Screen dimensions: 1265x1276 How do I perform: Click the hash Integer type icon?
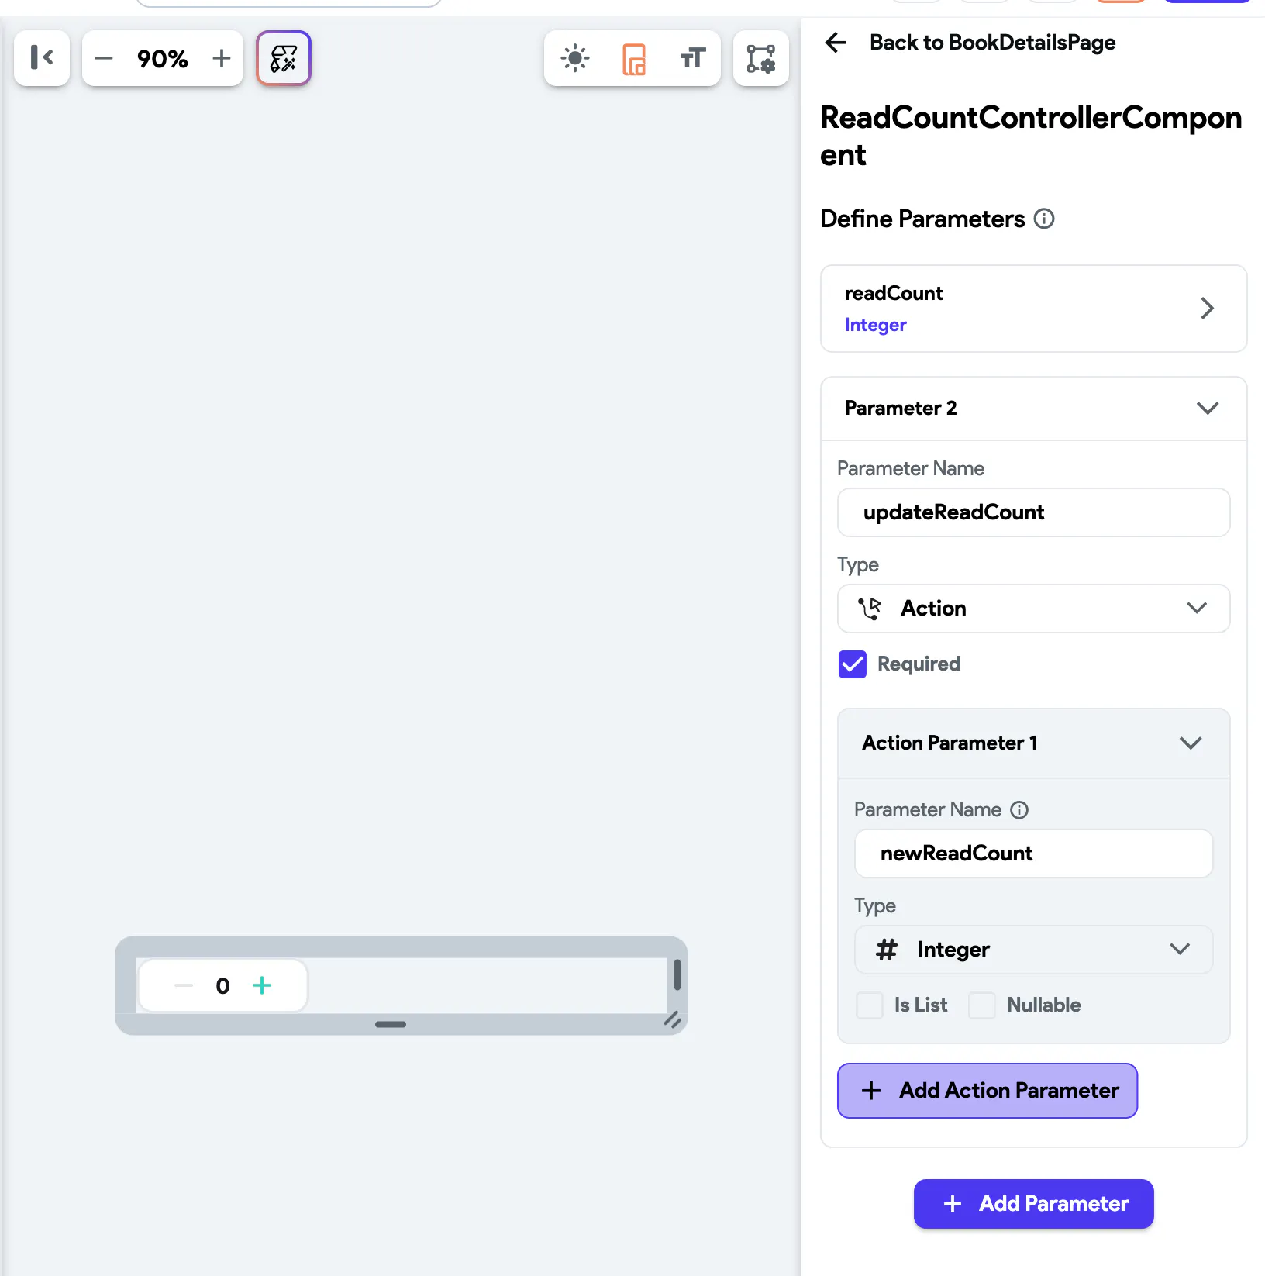pyautogui.click(x=886, y=950)
